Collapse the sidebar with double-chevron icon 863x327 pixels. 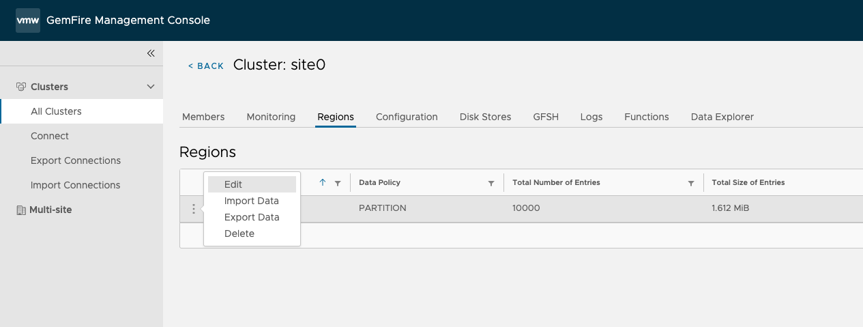[151, 53]
